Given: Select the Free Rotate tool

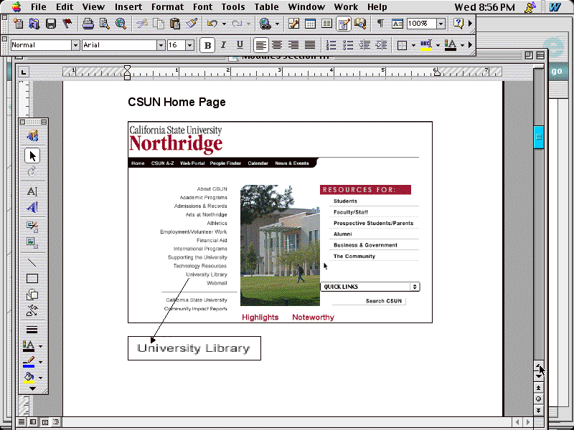Looking at the screenshot, I should (32, 171).
